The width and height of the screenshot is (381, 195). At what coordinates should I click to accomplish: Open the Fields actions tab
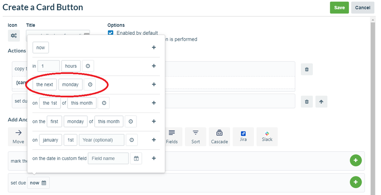click(172, 136)
